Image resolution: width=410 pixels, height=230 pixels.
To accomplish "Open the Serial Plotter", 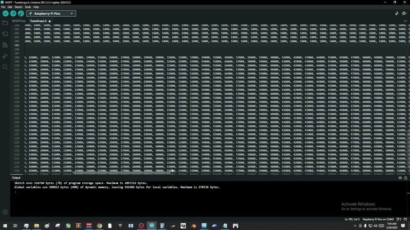I will click(x=397, y=13).
